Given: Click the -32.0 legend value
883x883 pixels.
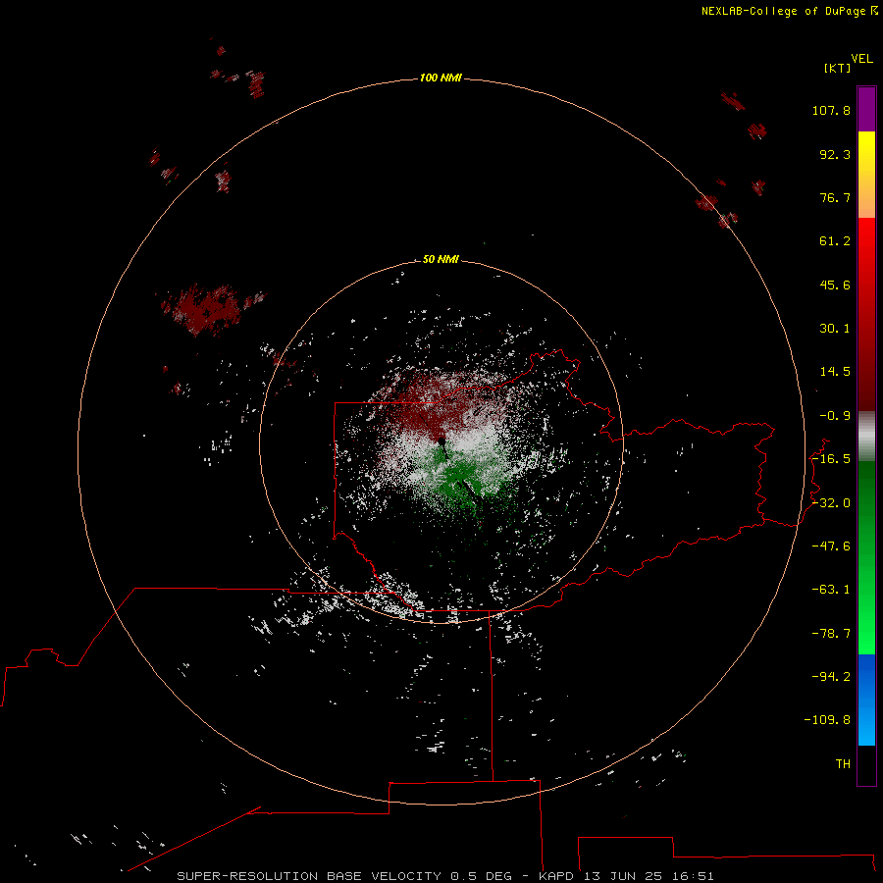Looking at the screenshot, I should point(831,503).
